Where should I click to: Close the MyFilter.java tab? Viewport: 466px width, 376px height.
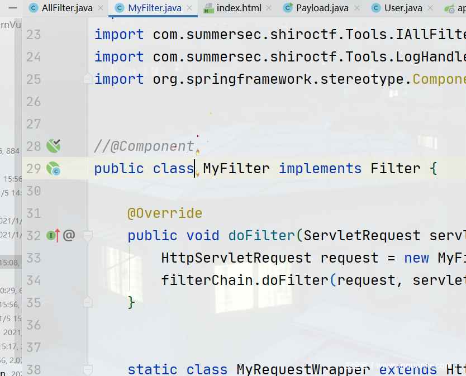click(x=189, y=8)
